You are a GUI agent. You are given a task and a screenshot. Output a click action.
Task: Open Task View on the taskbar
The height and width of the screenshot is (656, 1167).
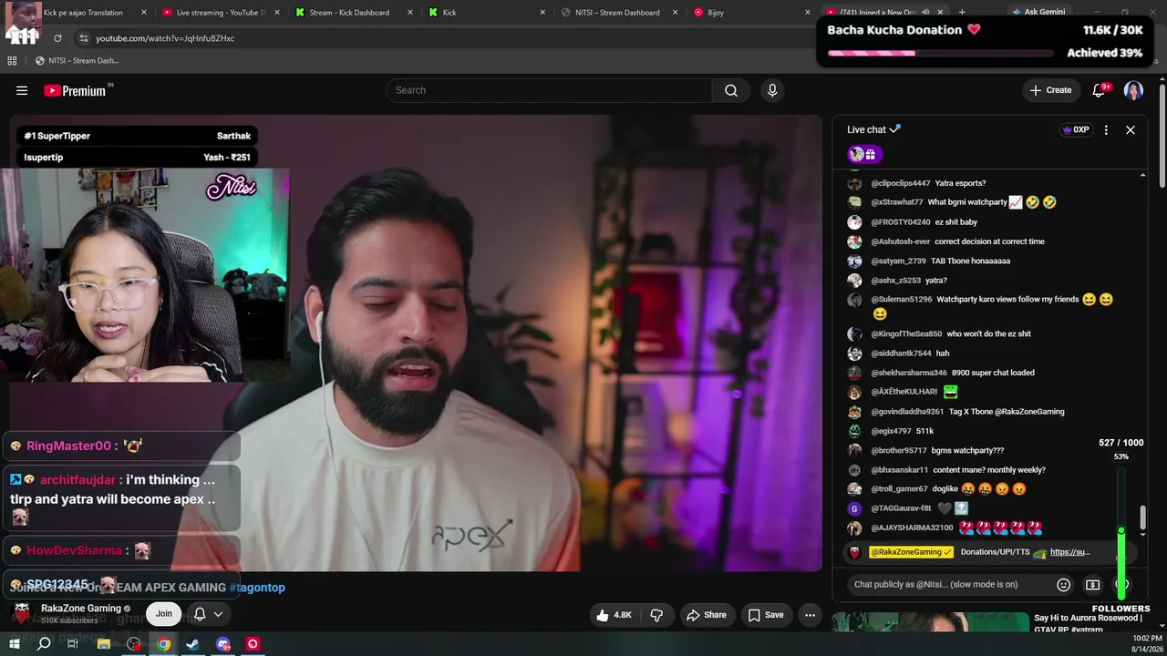73,644
